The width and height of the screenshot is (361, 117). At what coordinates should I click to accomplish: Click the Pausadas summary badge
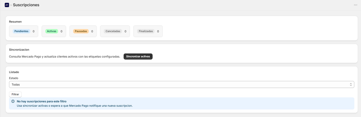pyautogui.click(x=81, y=31)
